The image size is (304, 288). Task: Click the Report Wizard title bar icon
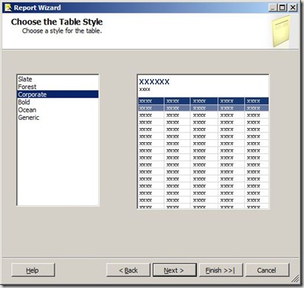point(8,7)
